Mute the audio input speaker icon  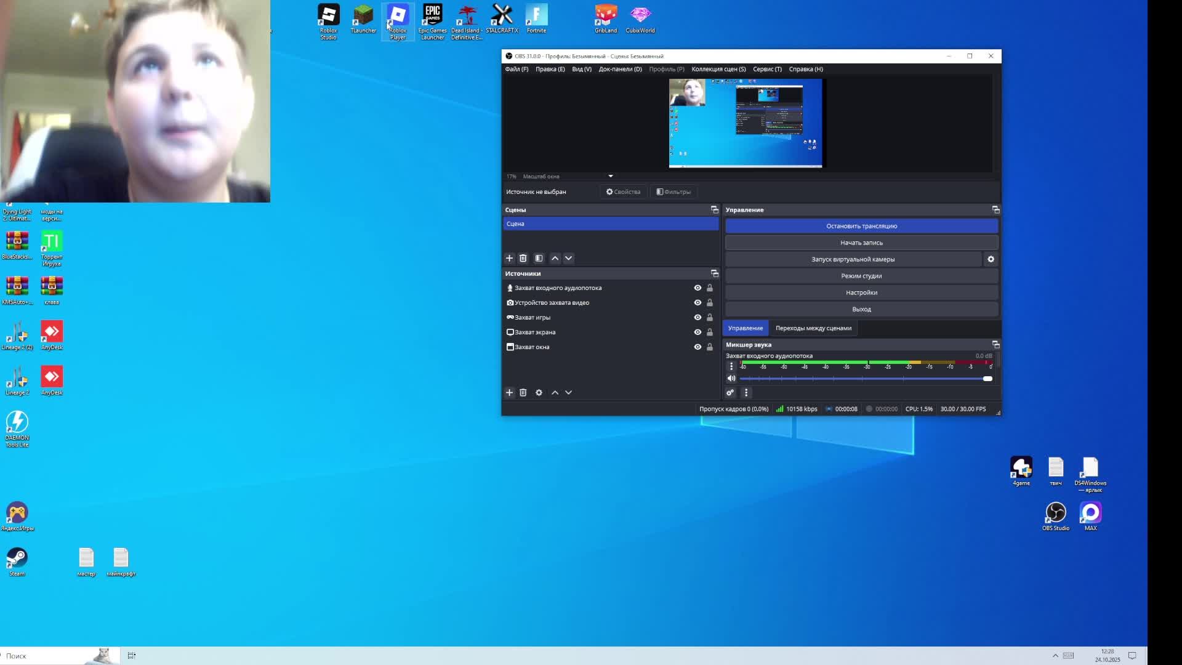pyautogui.click(x=731, y=379)
